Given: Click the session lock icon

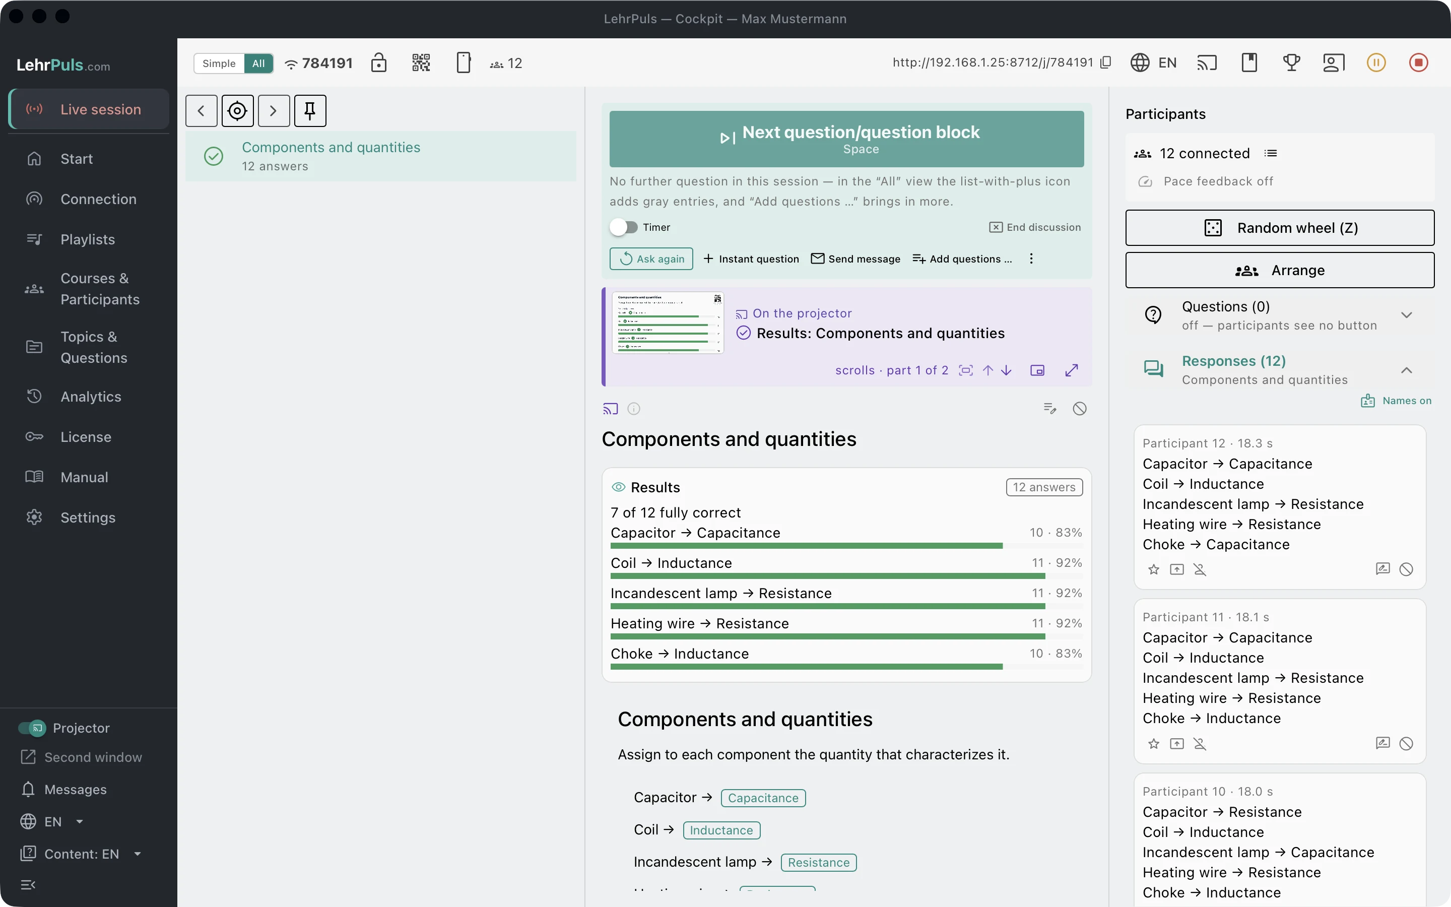Looking at the screenshot, I should click(x=378, y=62).
